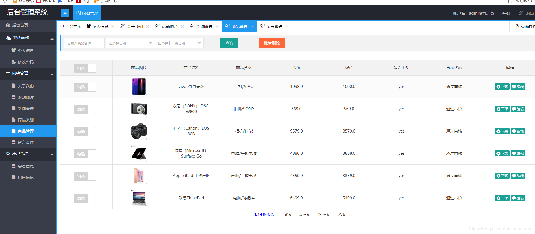Click 编辑 button for 联想ThinkPad row
Image resolution: width=535 pixels, height=234 pixels.
(518, 198)
